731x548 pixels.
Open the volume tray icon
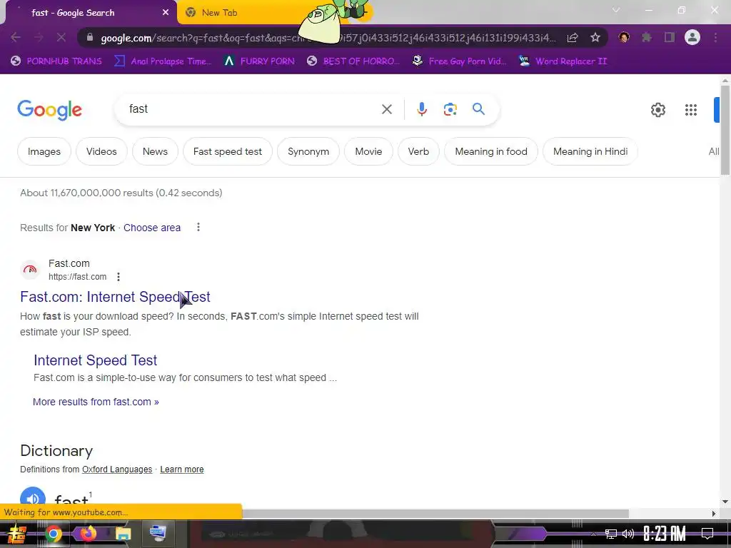tap(628, 534)
